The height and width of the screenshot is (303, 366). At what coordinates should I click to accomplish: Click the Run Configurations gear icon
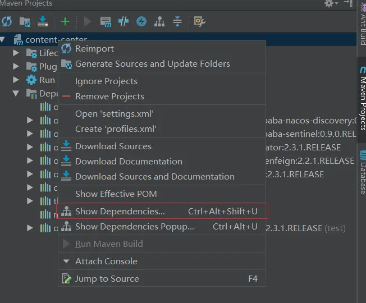click(31, 80)
